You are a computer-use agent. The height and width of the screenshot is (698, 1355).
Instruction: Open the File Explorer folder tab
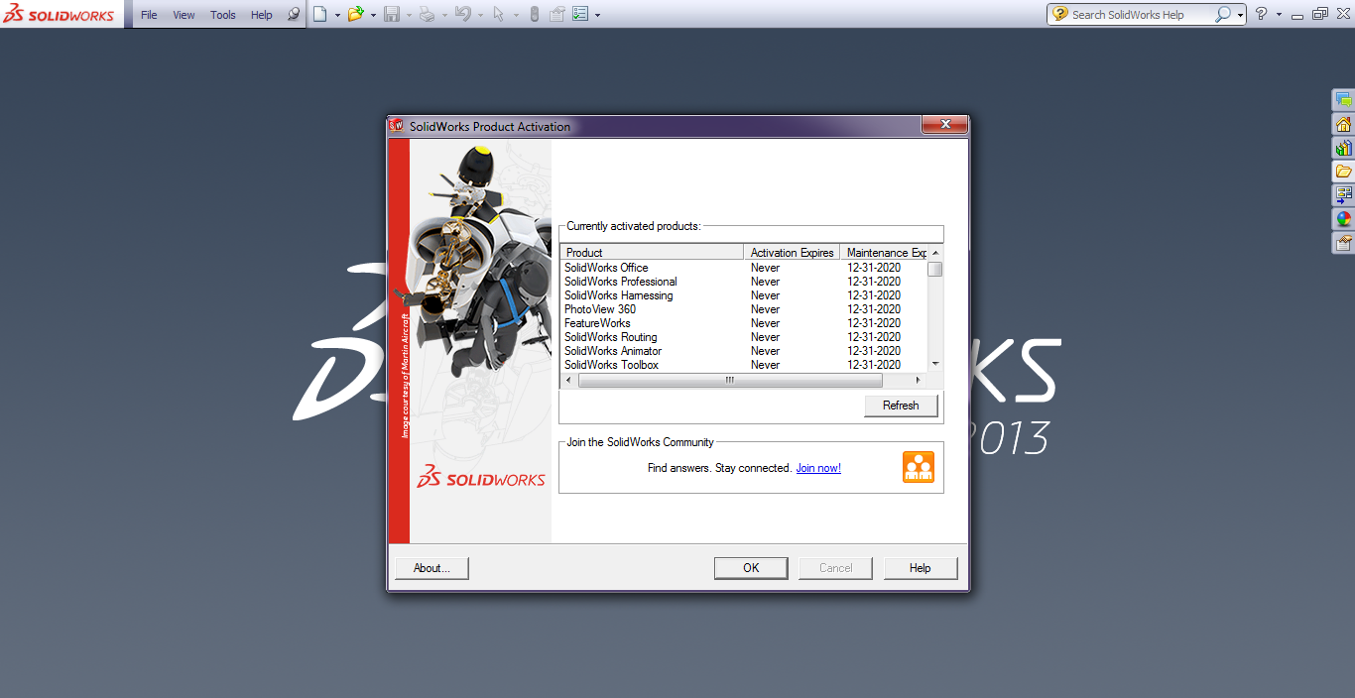[x=1343, y=172]
